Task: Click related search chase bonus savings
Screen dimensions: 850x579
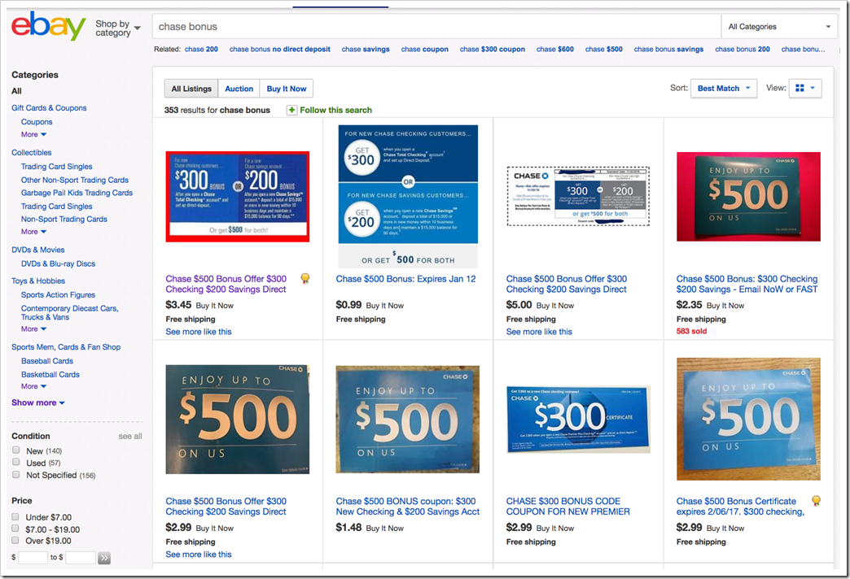Action: [x=668, y=49]
